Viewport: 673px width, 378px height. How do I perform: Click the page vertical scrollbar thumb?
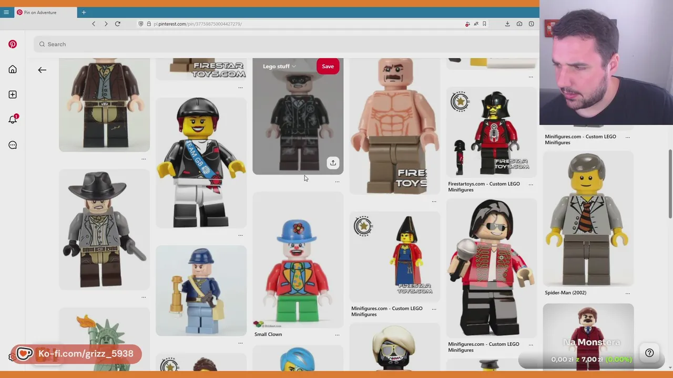point(669,184)
